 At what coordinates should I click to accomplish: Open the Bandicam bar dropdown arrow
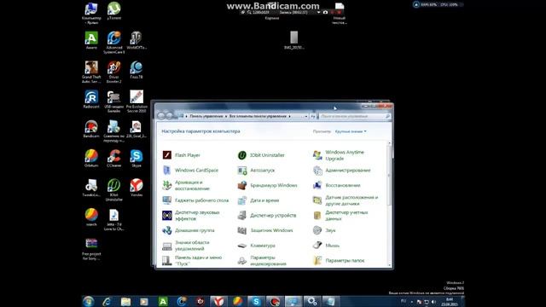pos(318,12)
